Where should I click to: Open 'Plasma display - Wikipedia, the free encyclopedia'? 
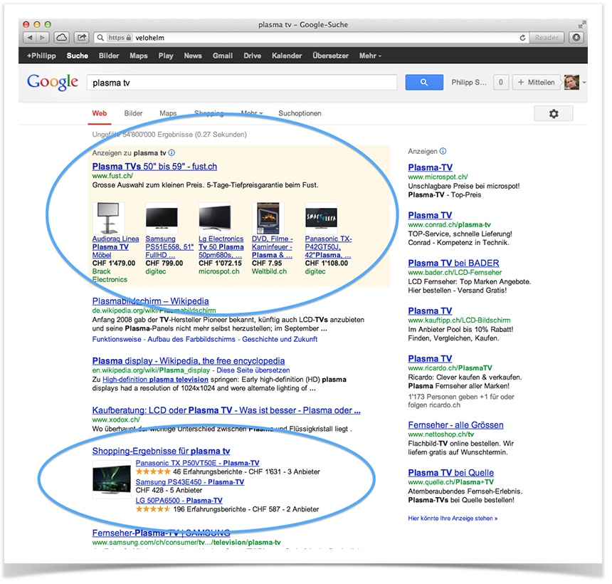[189, 361]
